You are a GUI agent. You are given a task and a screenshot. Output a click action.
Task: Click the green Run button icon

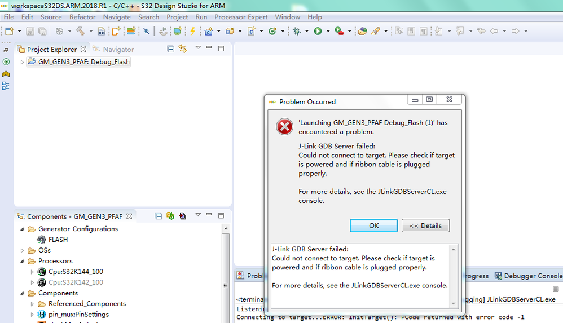(x=318, y=31)
